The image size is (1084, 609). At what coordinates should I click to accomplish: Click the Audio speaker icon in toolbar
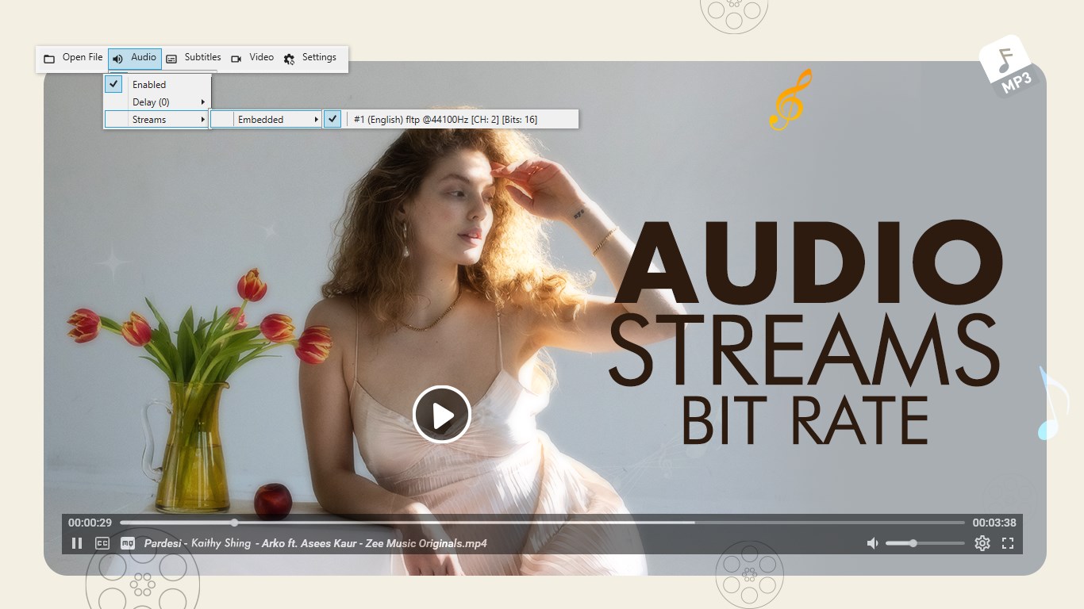[x=117, y=57]
